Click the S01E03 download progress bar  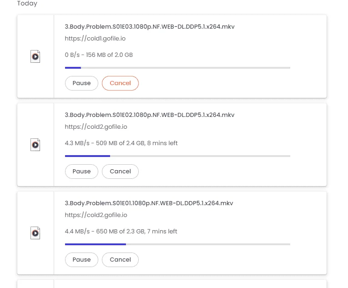[177, 68]
